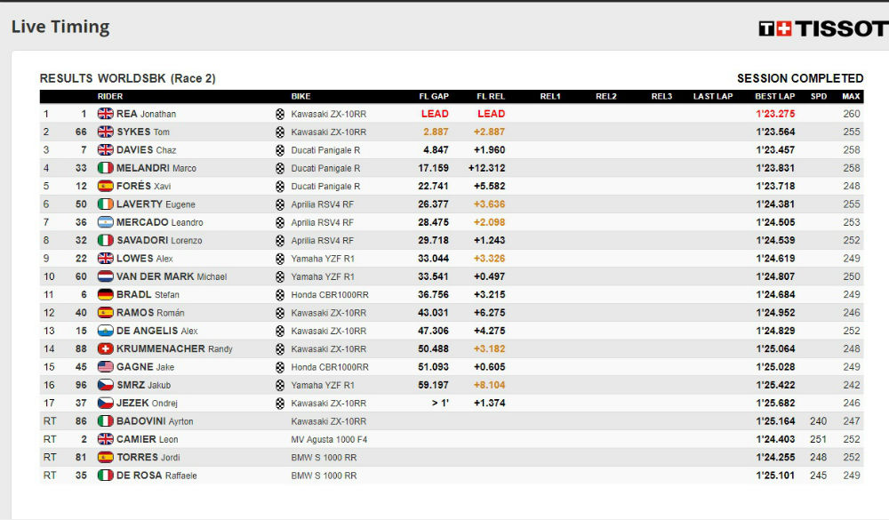Click the Live Timing page heading
This screenshot has height=520, width=889.
60,27
